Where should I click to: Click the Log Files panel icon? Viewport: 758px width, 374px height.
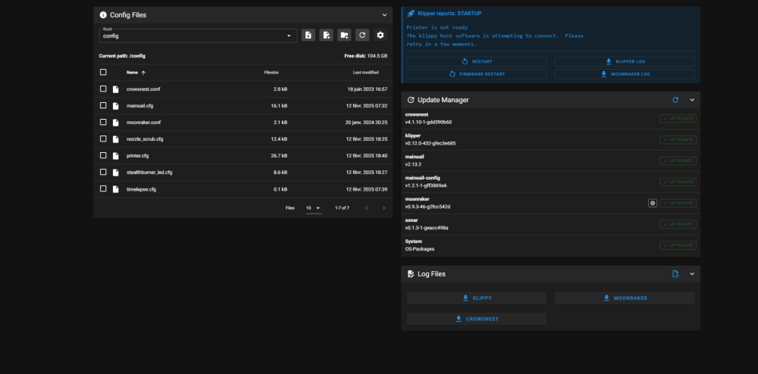pyautogui.click(x=411, y=273)
